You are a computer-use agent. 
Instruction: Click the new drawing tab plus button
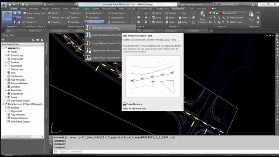coord(211,31)
